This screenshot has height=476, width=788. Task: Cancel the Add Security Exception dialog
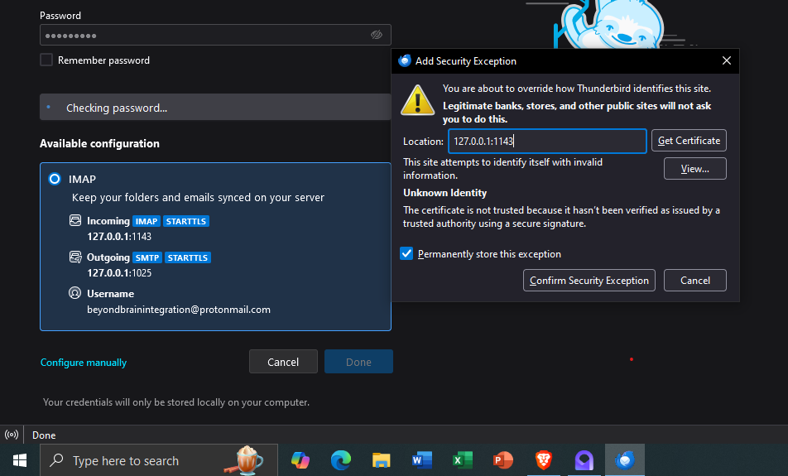tap(695, 280)
